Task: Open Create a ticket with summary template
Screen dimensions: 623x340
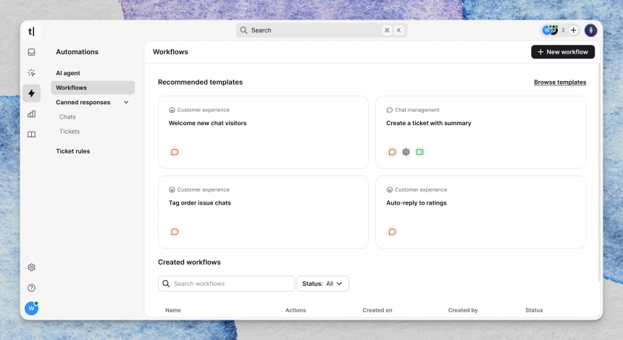Action: pos(481,132)
